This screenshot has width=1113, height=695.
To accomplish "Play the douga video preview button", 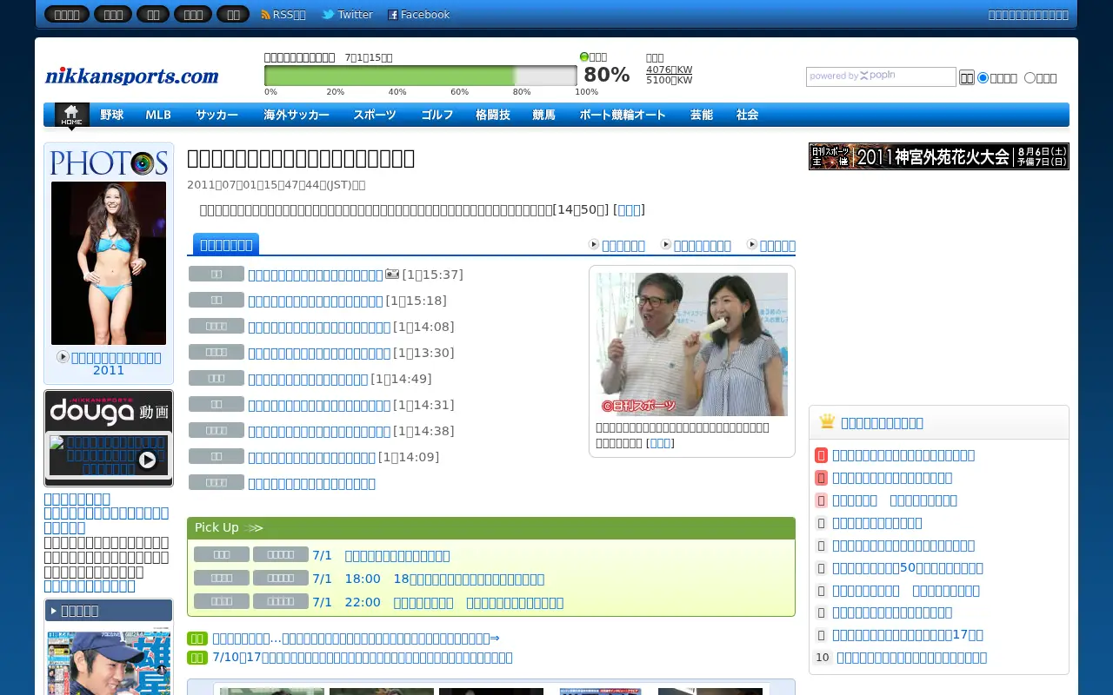I will (148, 460).
